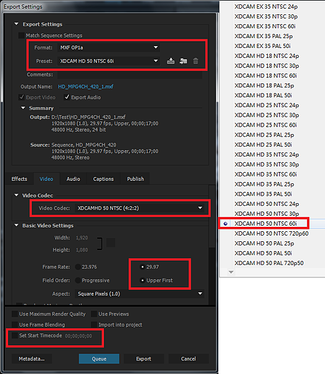The image size is (325, 374).
Task: Select Progressive field order
Action: click(78, 280)
